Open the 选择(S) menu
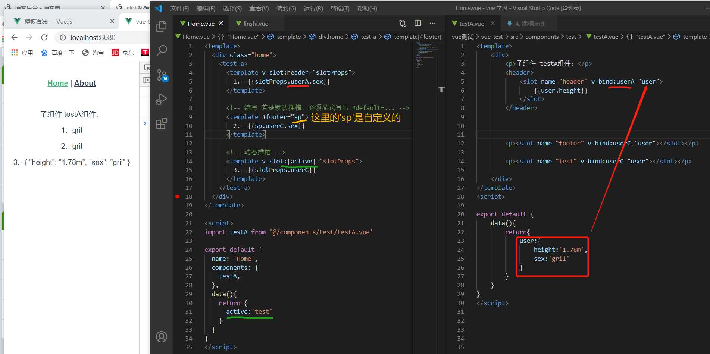710x354 pixels. pyautogui.click(x=232, y=8)
